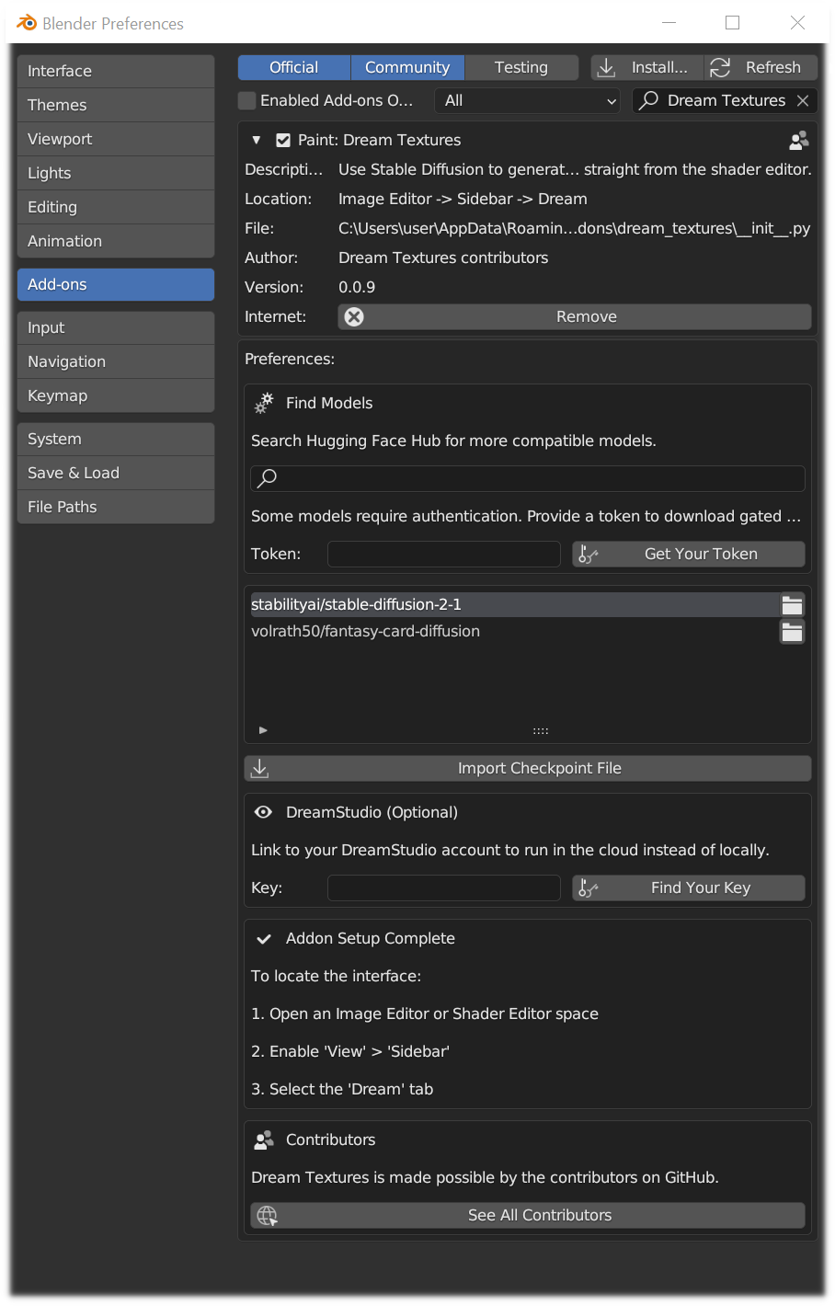Click the Import Checkpoint File button

pos(527,768)
